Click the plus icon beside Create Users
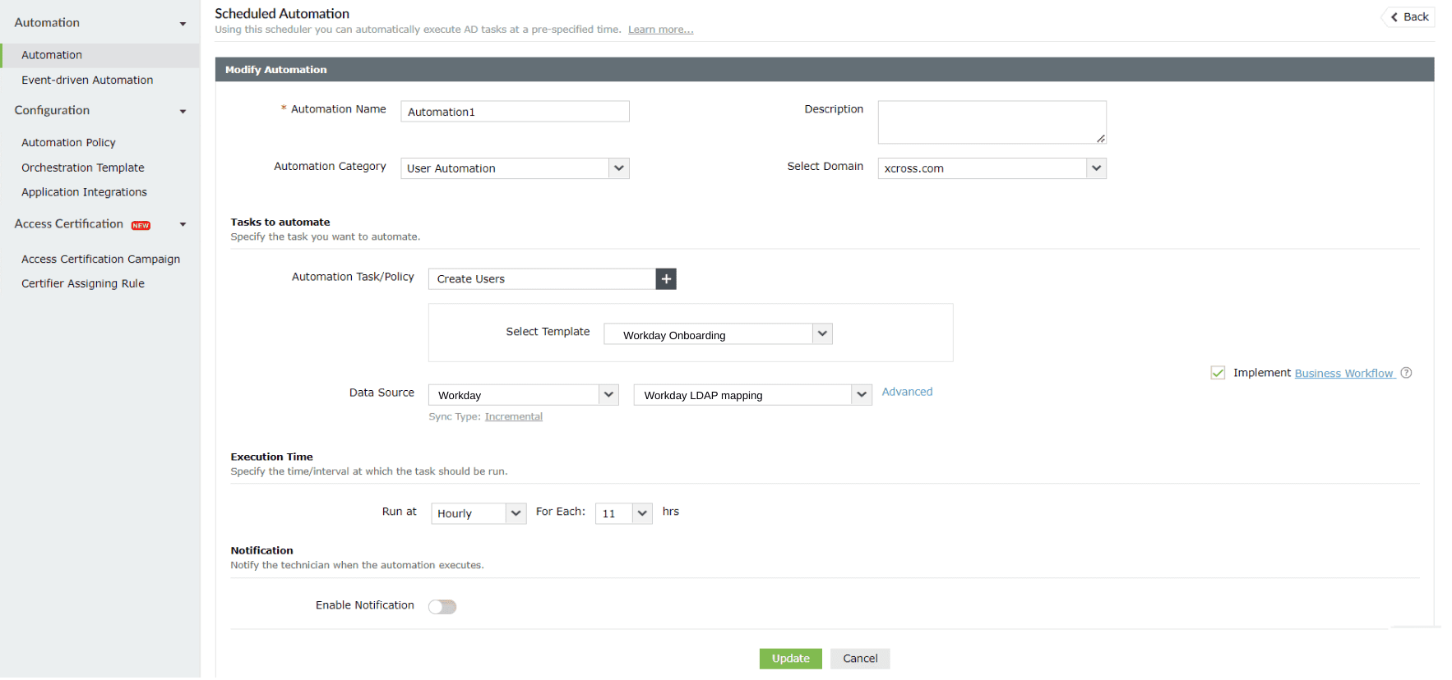 pos(666,279)
